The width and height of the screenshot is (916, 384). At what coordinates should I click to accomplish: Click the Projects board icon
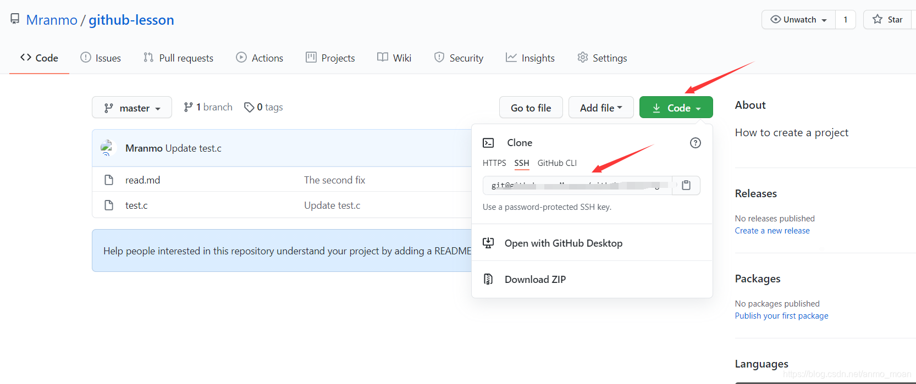pos(311,57)
